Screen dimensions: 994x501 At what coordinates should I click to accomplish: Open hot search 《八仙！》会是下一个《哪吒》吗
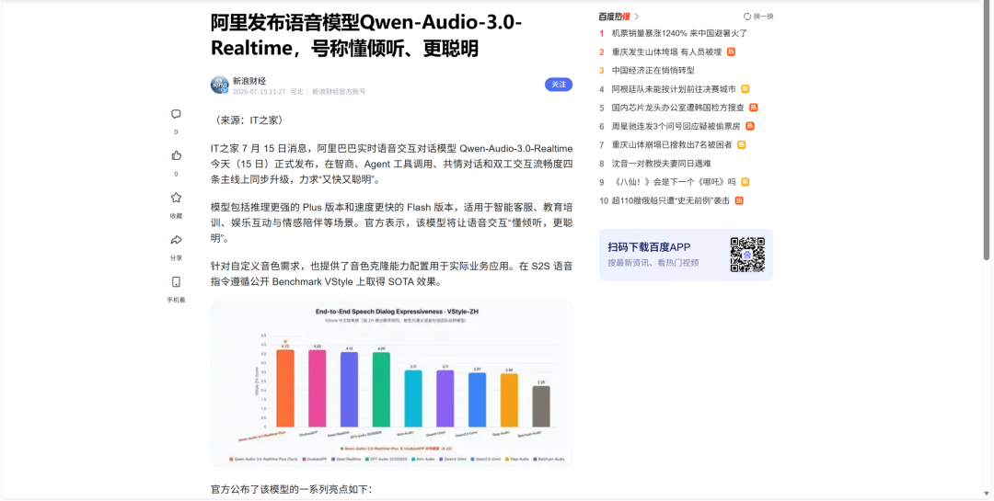674,182
